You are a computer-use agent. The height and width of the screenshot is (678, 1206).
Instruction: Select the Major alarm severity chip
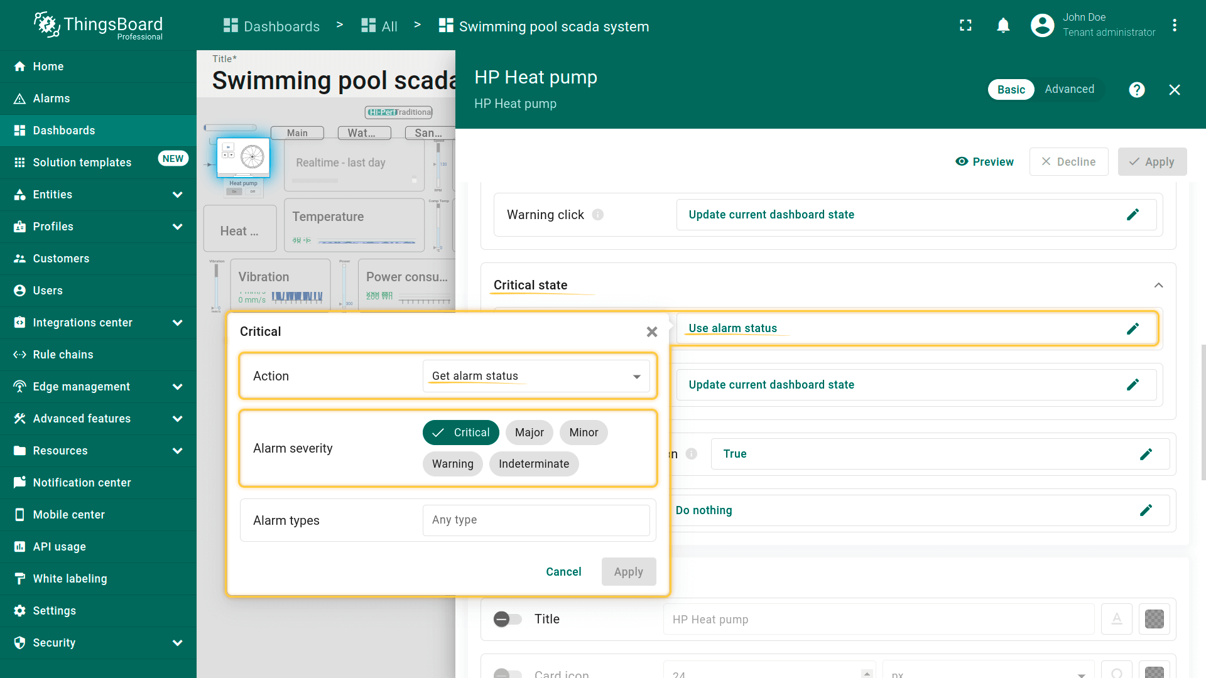point(529,433)
